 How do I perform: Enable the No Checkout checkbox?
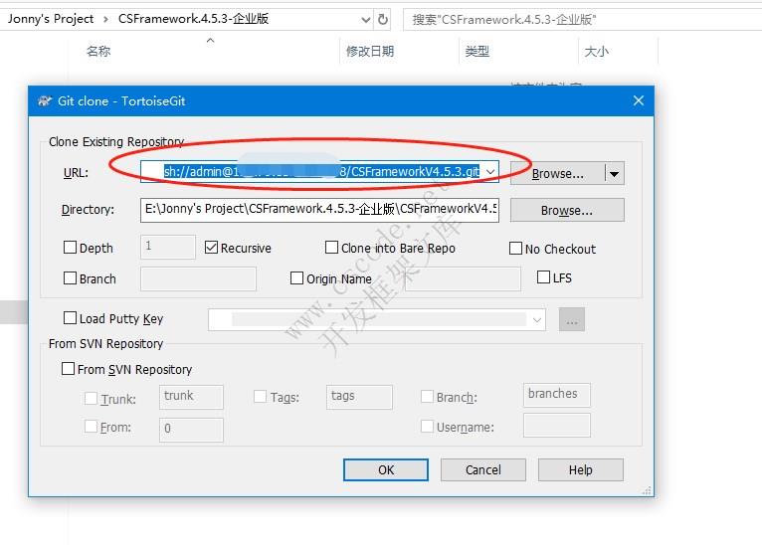click(x=516, y=249)
